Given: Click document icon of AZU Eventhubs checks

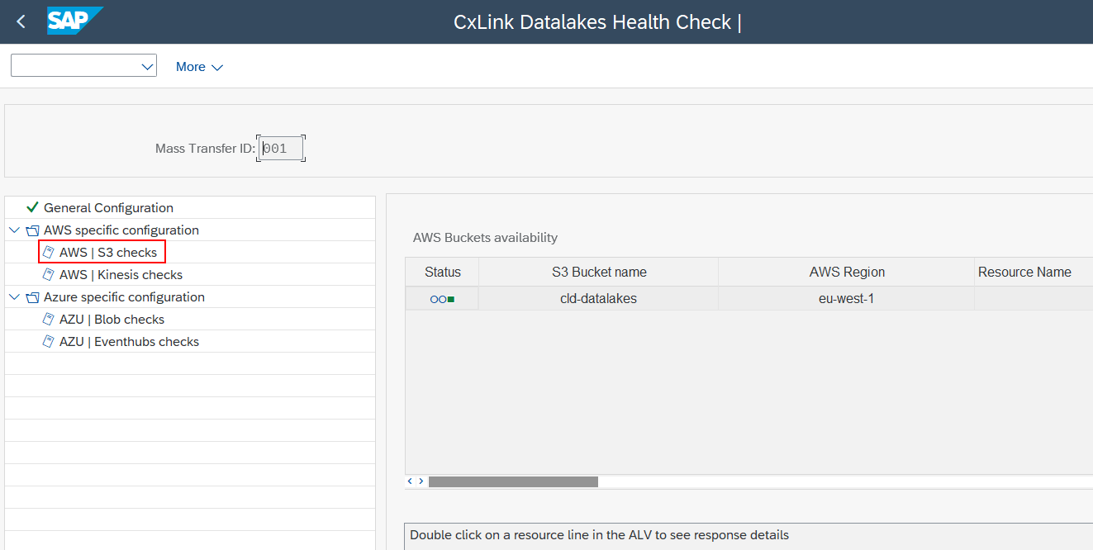Looking at the screenshot, I should pyautogui.click(x=49, y=342).
